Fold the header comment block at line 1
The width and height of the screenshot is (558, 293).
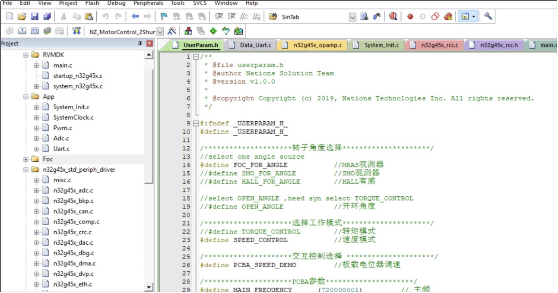point(196,57)
